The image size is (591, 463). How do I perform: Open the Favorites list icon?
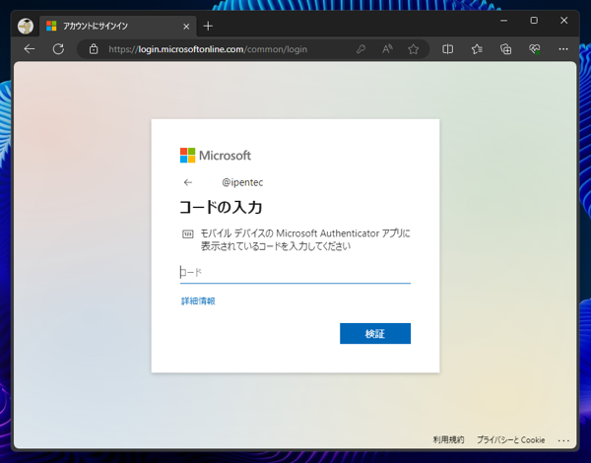pos(477,49)
